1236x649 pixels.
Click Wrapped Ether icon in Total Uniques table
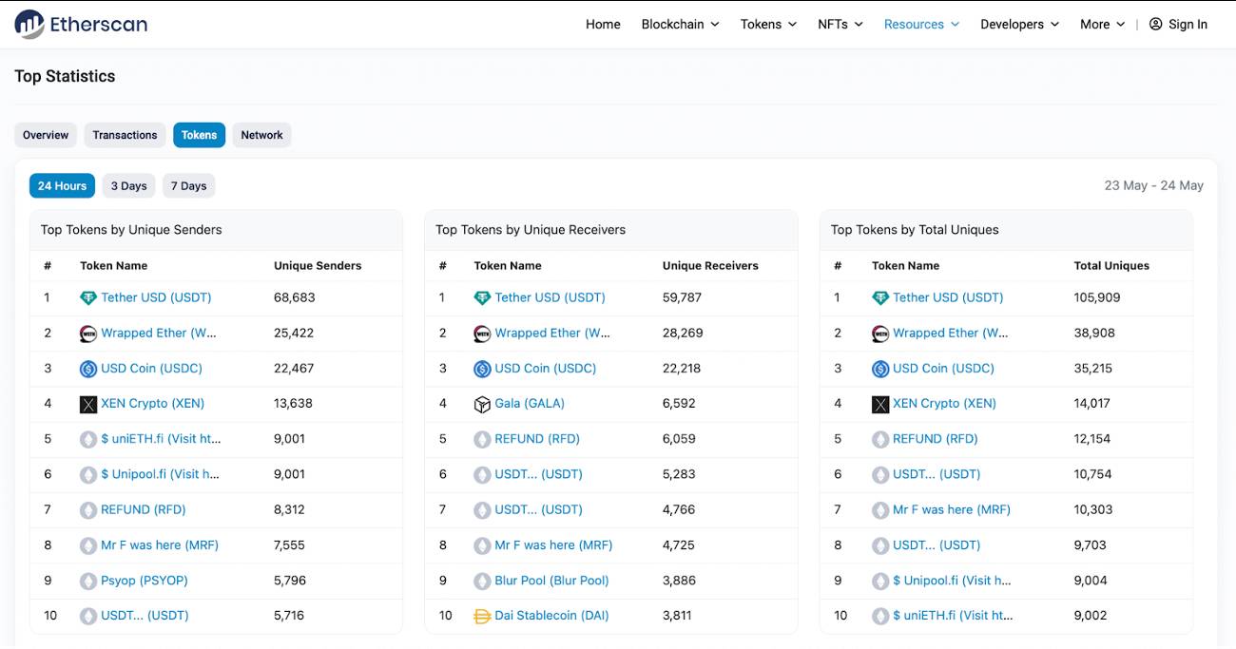coord(880,334)
